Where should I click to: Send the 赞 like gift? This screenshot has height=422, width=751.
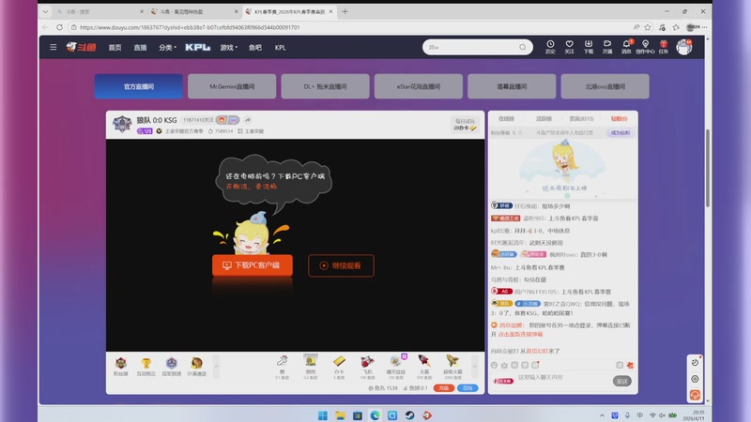pyautogui.click(x=283, y=367)
